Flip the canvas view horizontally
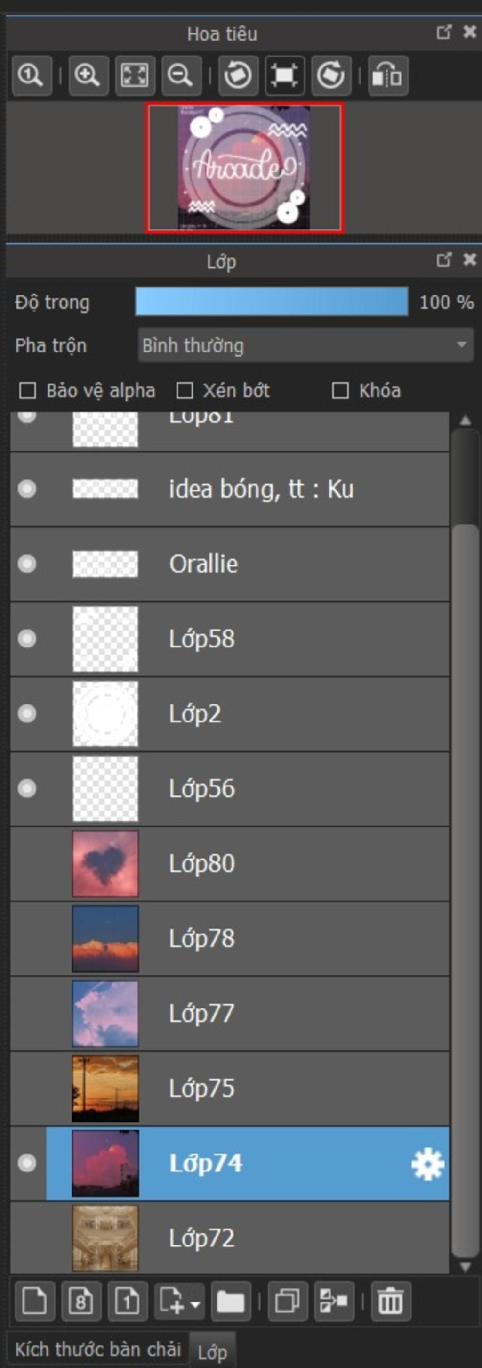 click(387, 75)
